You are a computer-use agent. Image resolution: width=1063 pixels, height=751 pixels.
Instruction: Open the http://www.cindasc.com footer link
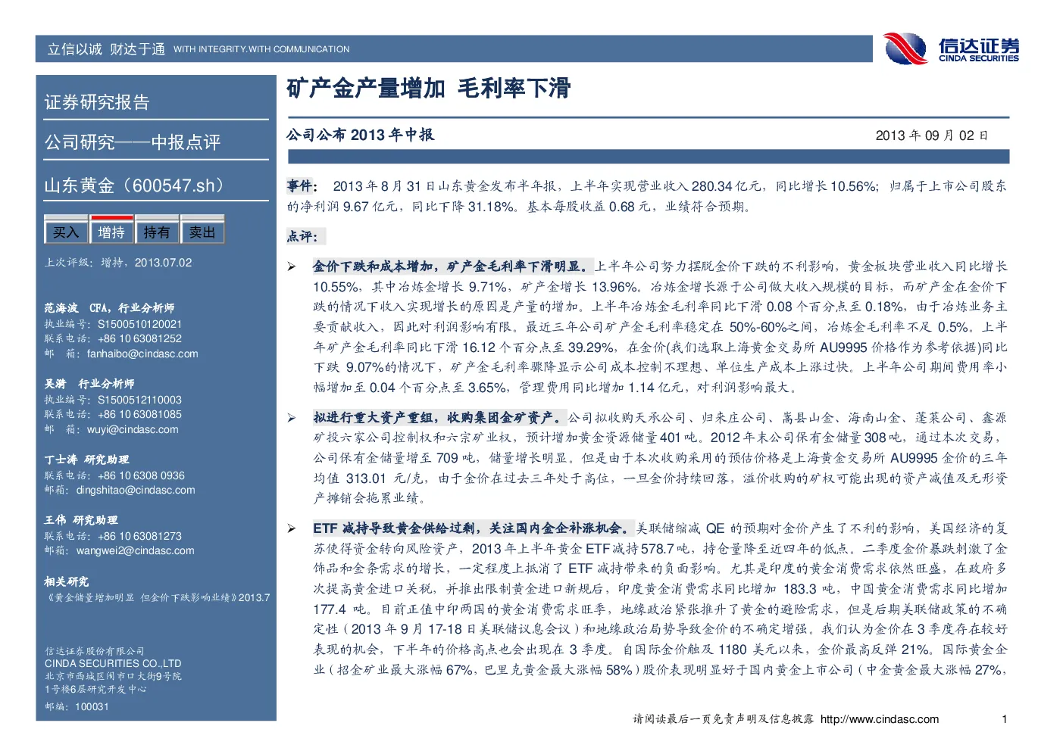tap(880, 719)
